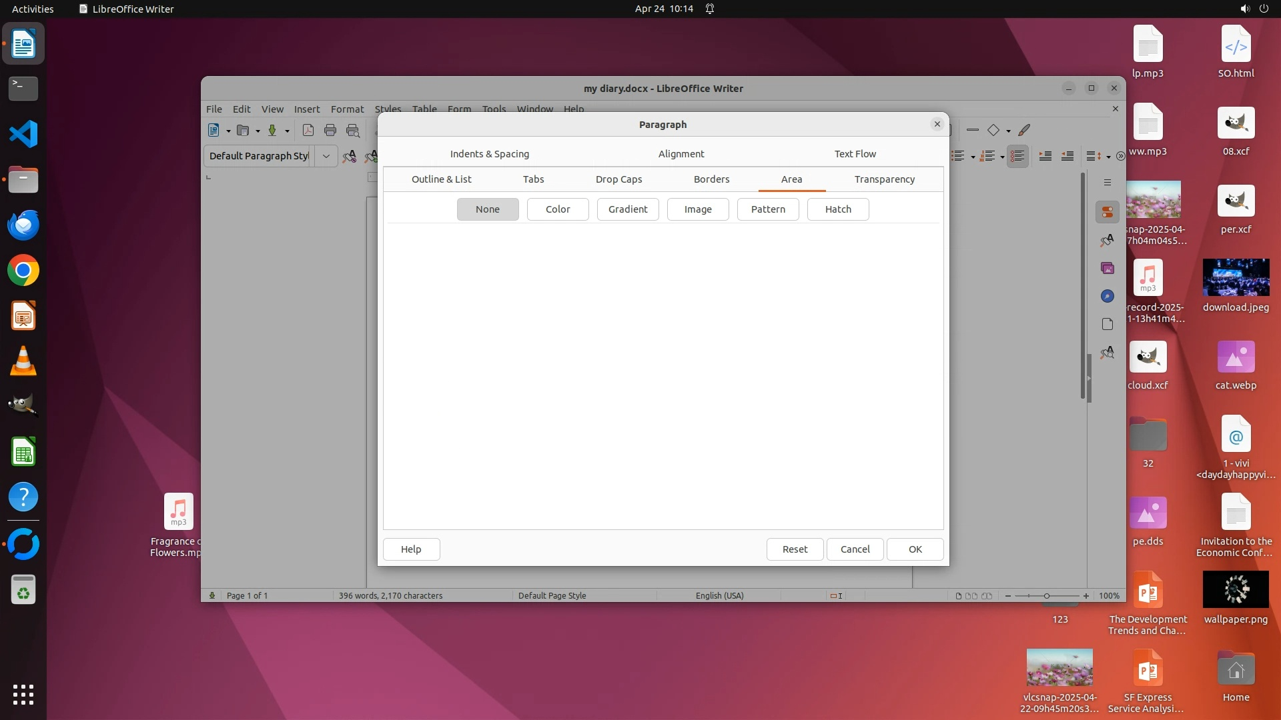Switch to the Borders tab
1281x720 pixels.
click(x=711, y=179)
